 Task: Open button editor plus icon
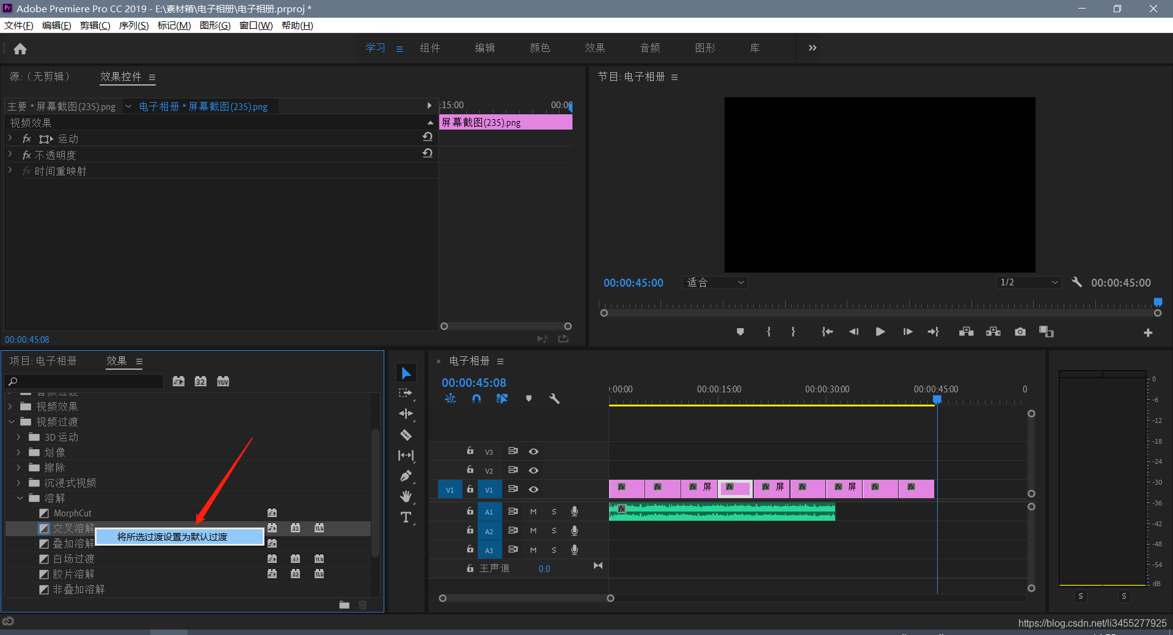coord(1148,332)
